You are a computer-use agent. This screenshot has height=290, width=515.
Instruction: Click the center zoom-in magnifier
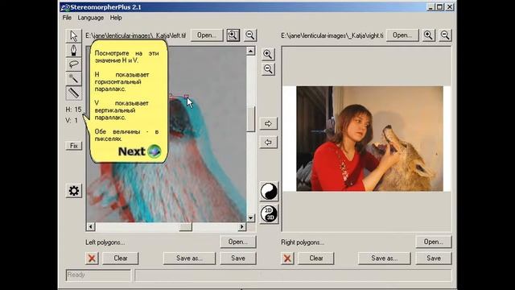(268, 54)
